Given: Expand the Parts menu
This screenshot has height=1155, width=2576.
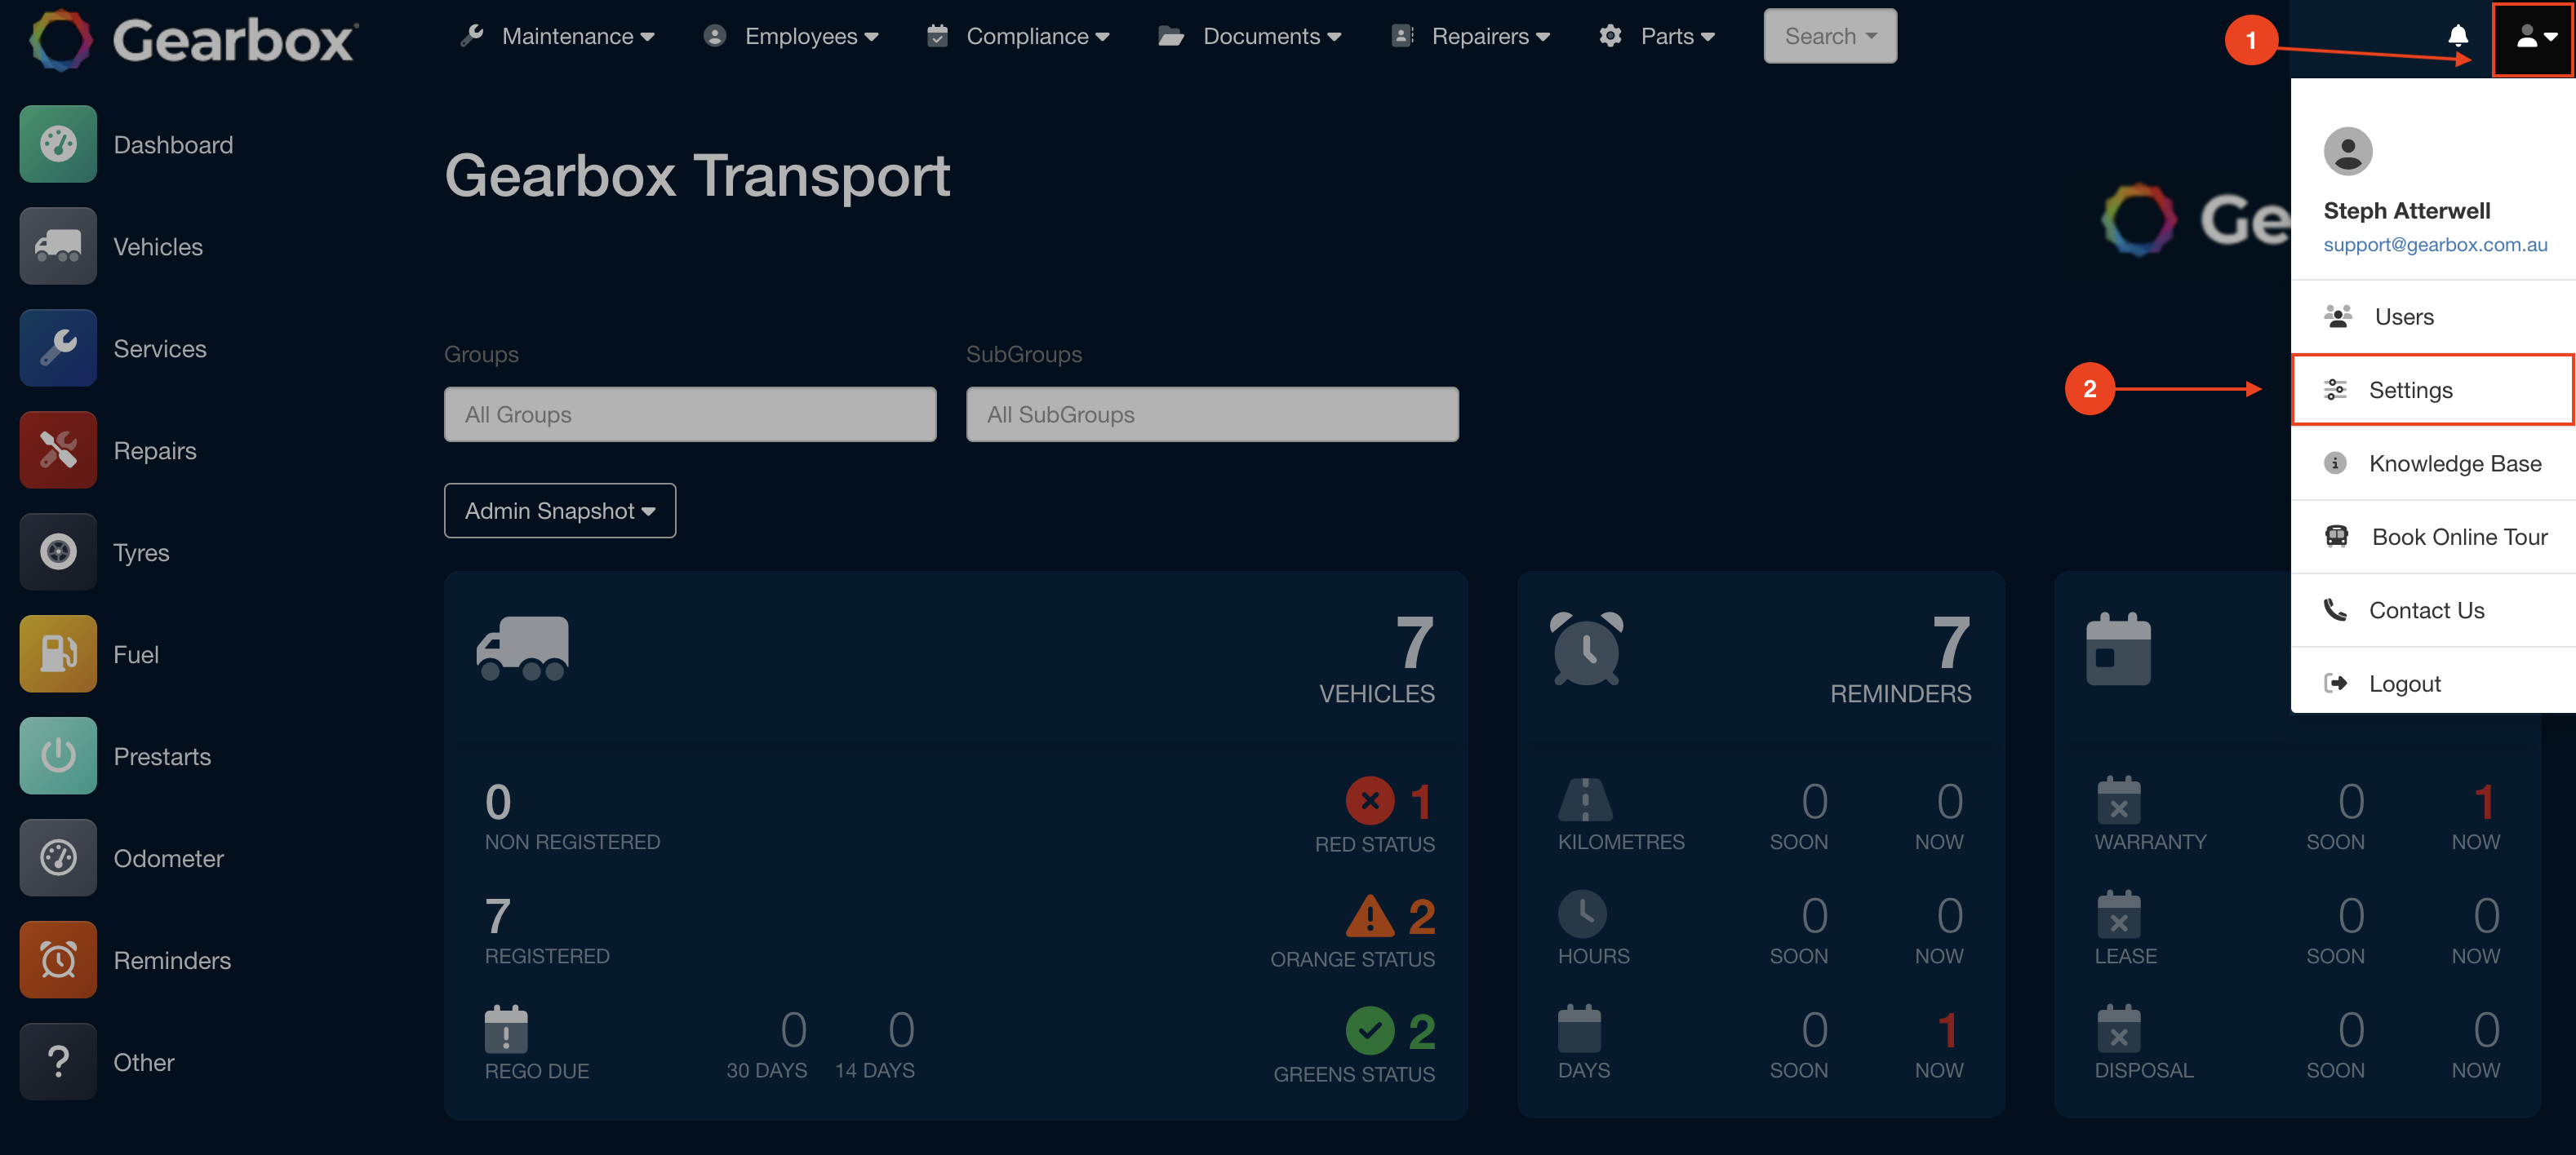Looking at the screenshot, I should tap(1657, 36).
